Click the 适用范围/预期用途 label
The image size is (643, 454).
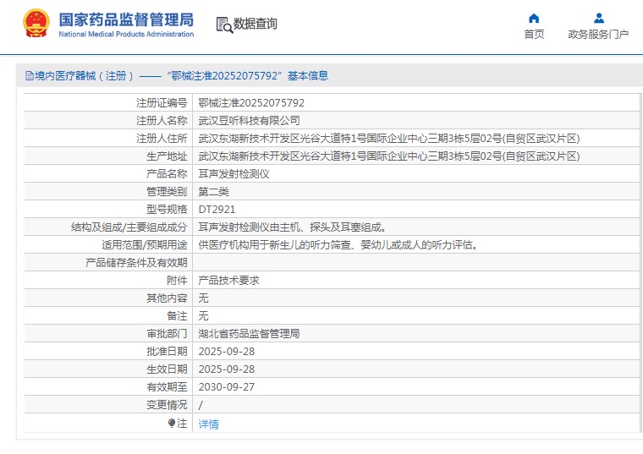[145, 245]
